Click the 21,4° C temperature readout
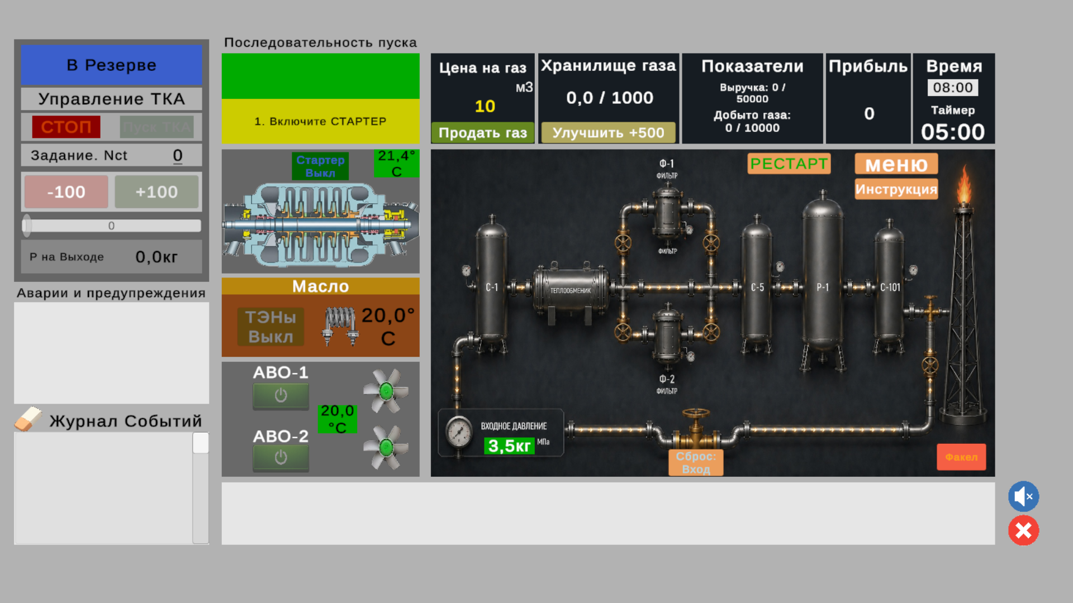The height and width of the screenshot is (603, 1073). pyautogui.click(x=396, y=164)
